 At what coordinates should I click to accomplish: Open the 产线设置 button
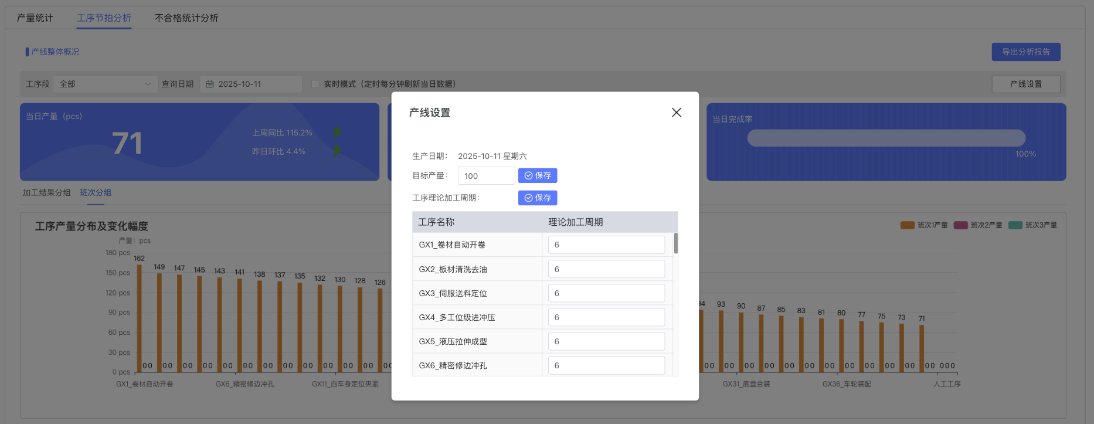[x=1025, y=84]
